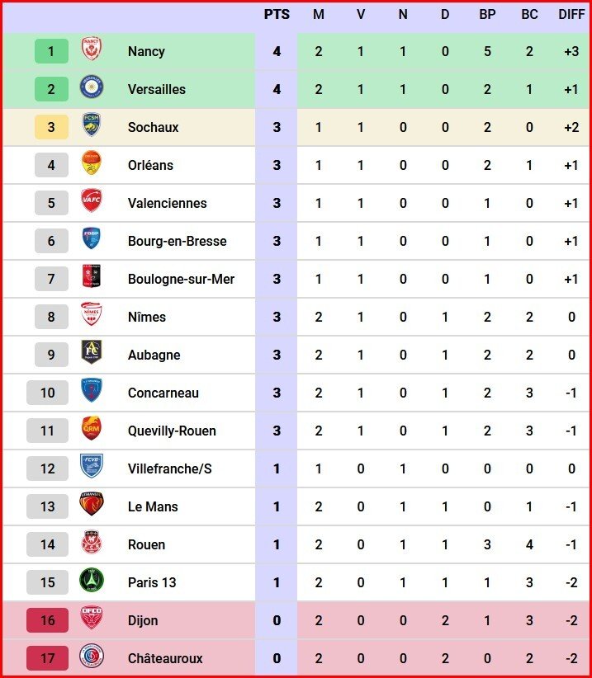The height and width of the screenshot is (678, 592).
Task: Click the Boulogne-sur-Mer team name
Action: (181, 279)
